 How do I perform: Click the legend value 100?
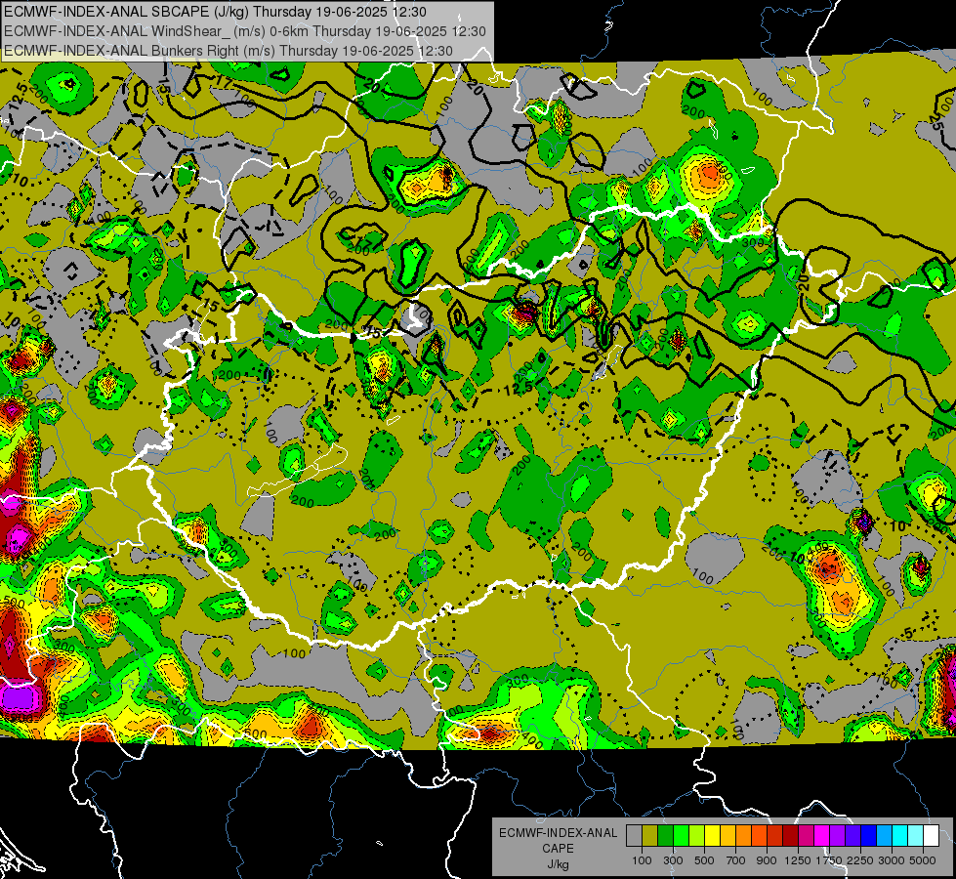point(642,860)
